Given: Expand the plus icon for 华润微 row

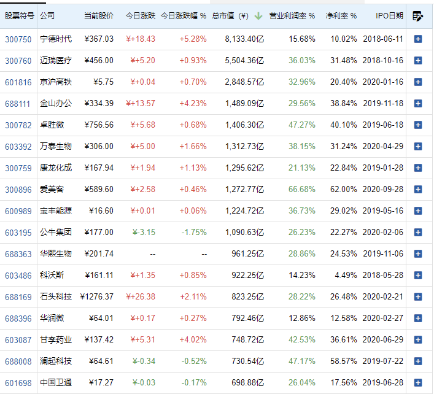Looking at the screenshot, I should click(x=418, y=318).
